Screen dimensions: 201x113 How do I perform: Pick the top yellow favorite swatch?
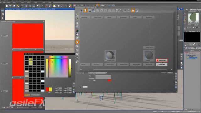[31, 59]
